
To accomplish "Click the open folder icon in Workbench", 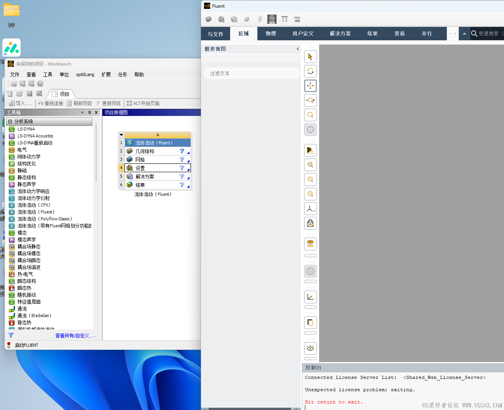I will point(20,94).
